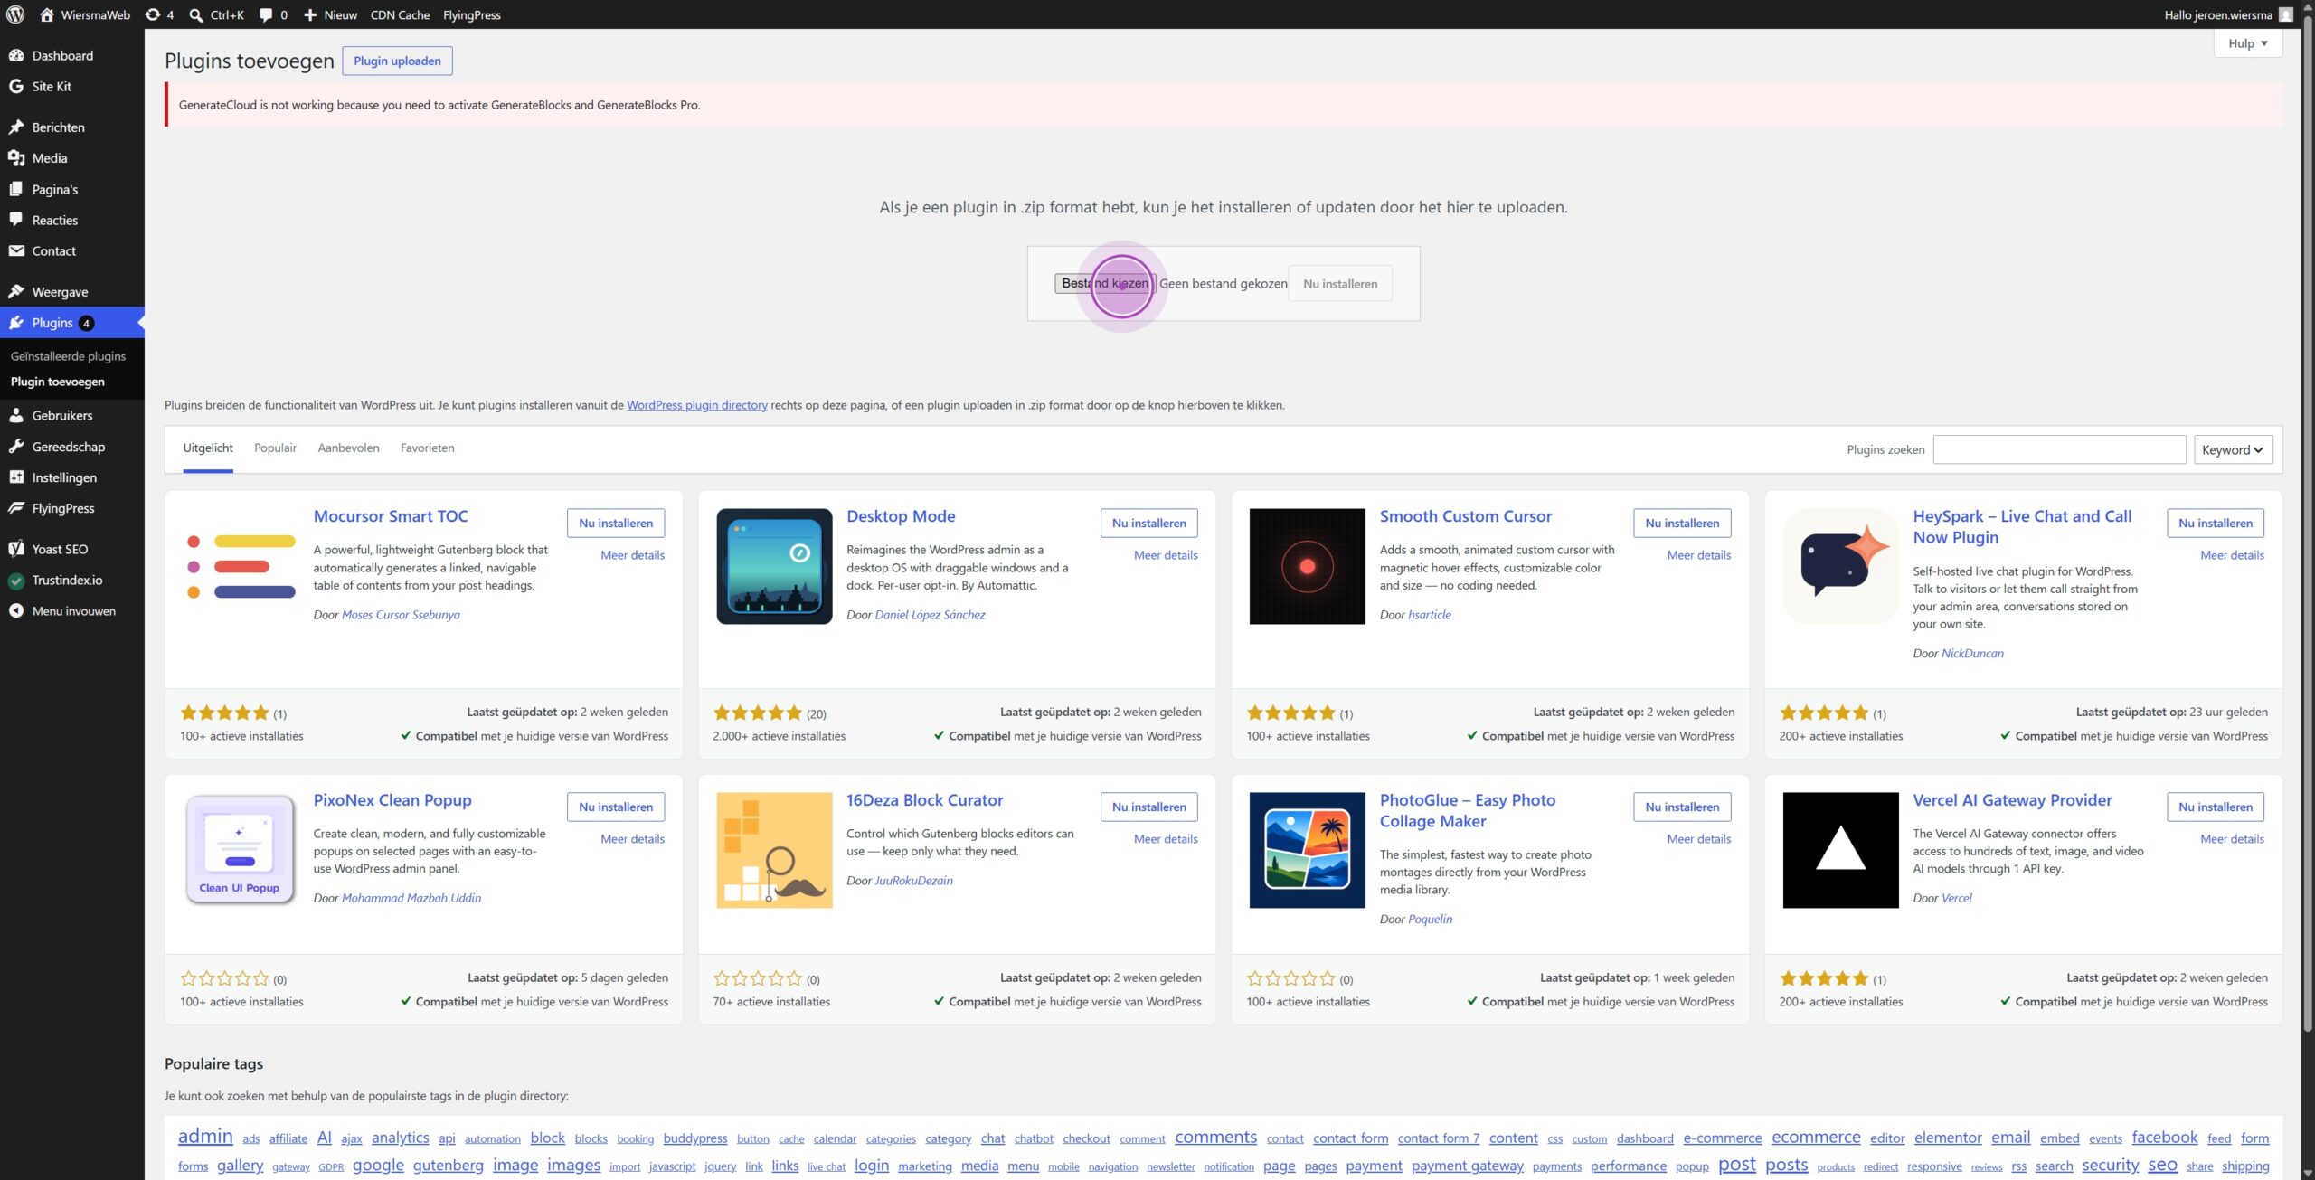Install the HeySpark Live Chat plugin
The image size is (2315, 1180).
point(2216,523)
